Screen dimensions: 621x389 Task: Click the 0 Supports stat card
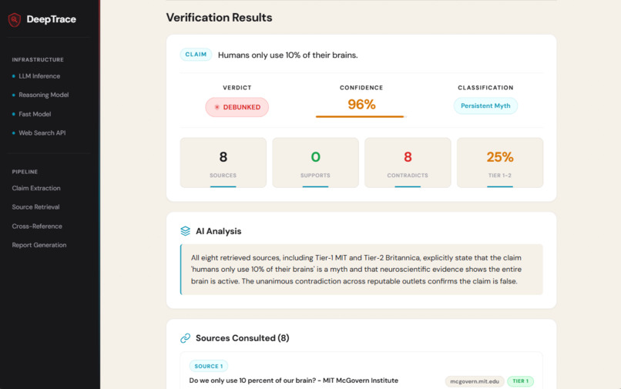[x=315, y=163]
